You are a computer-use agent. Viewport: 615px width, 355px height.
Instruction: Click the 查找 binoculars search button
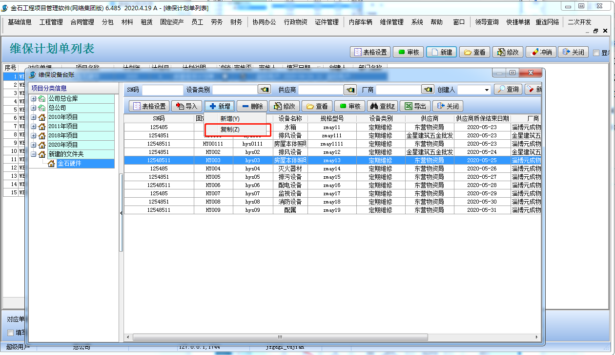point(382,106)
